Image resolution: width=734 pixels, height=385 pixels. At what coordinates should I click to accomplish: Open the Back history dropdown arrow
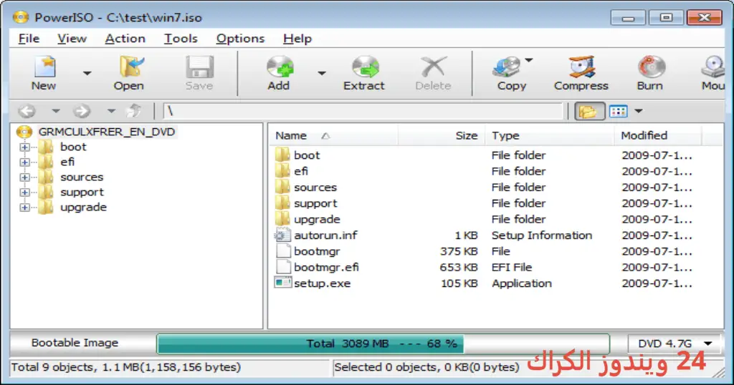pyautogui.click(x=56, y=111)
